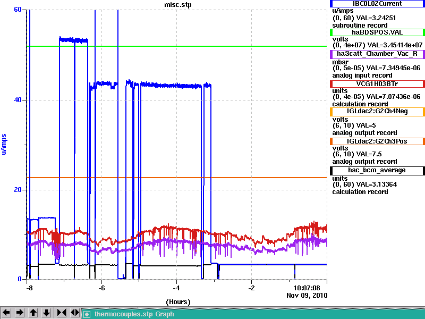Click the thermocouples.stp Graph window icon
Screen dimensions: 425x319
tap(87, 314)
